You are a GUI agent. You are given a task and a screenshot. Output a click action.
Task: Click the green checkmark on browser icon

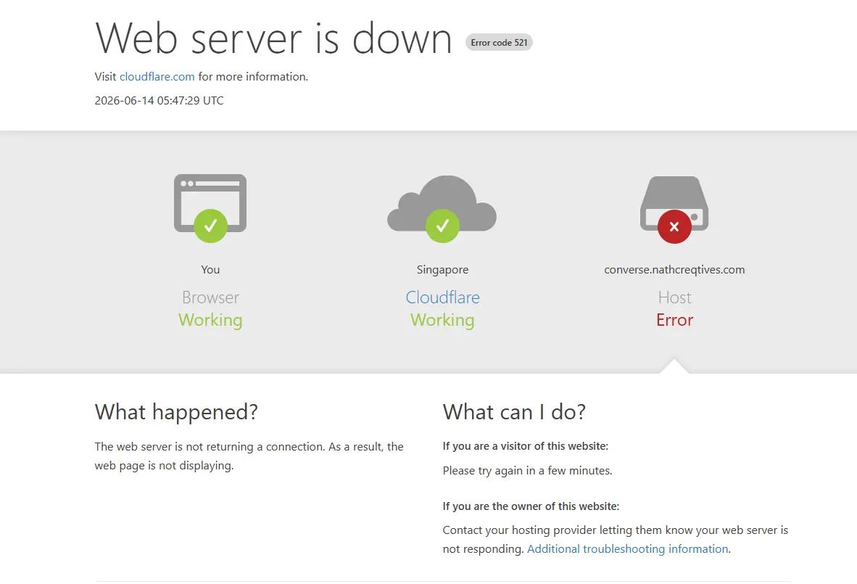(210, 226)
